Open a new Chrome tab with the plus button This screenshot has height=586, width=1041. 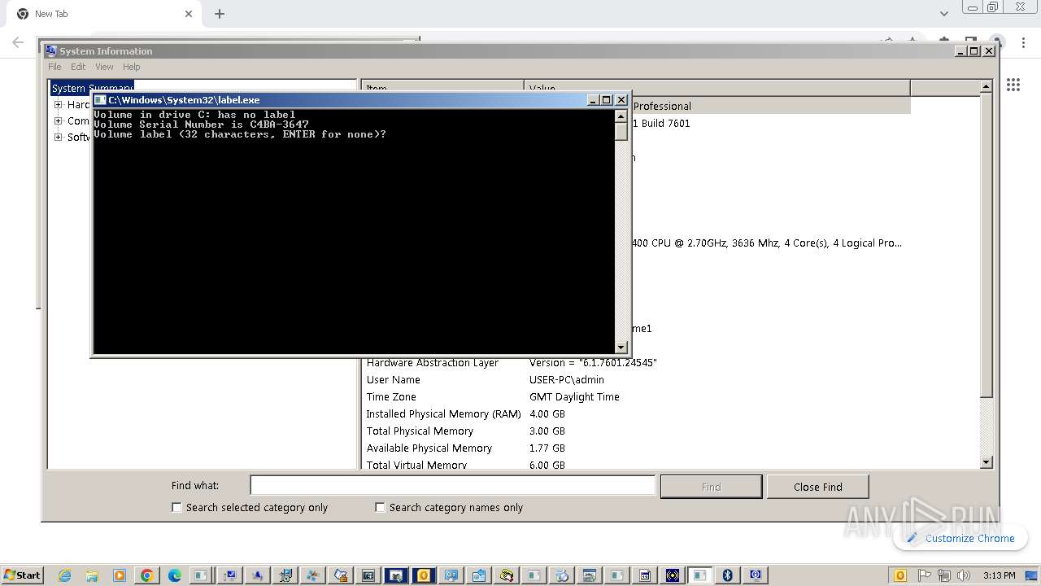pos(220,14)
